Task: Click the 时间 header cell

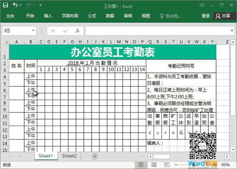Action: pyautogui.click(x=31, y=66)
